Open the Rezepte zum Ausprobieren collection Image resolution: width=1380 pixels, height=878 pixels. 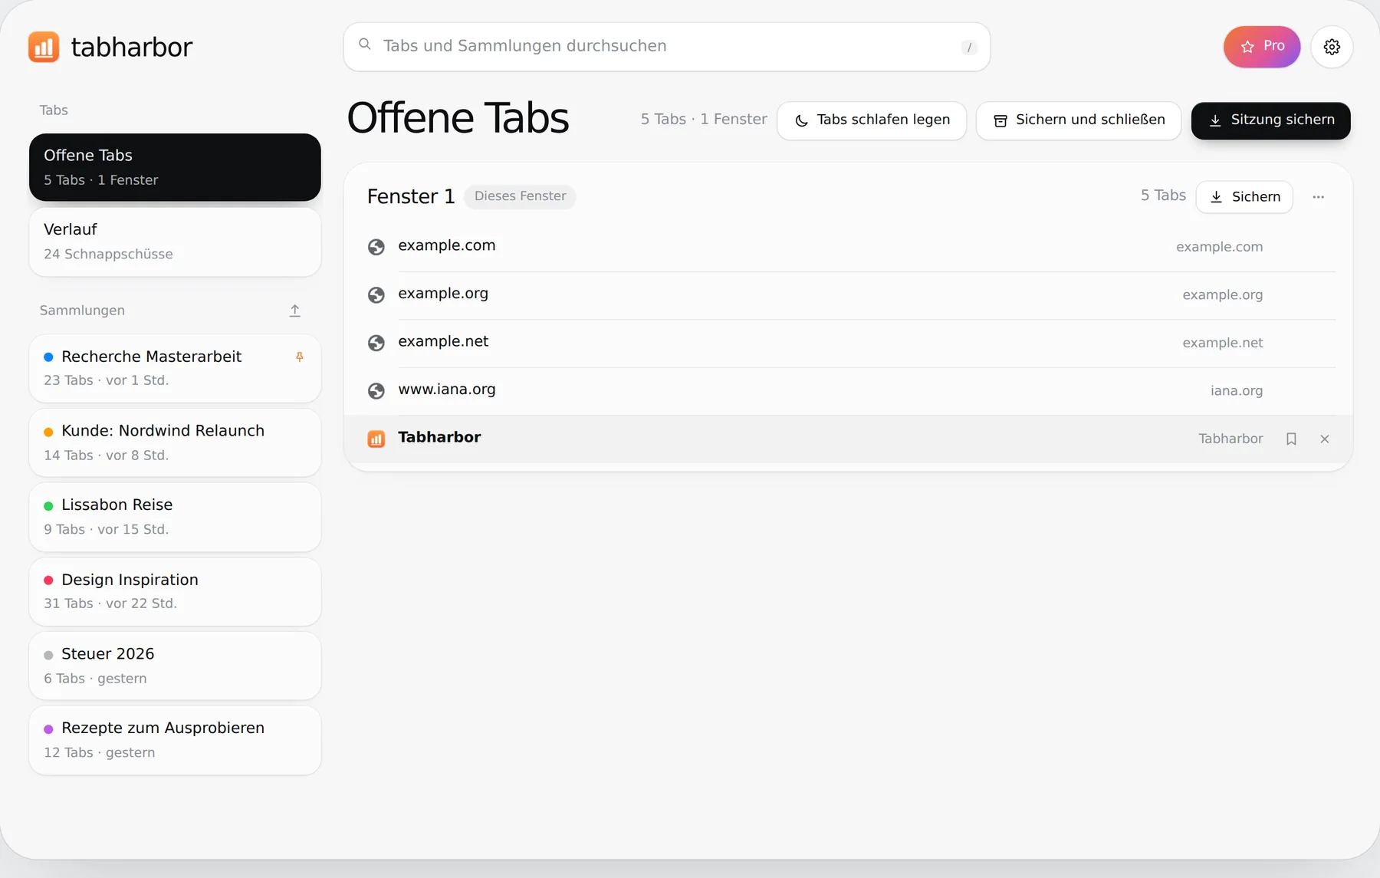tap(175, 740)
